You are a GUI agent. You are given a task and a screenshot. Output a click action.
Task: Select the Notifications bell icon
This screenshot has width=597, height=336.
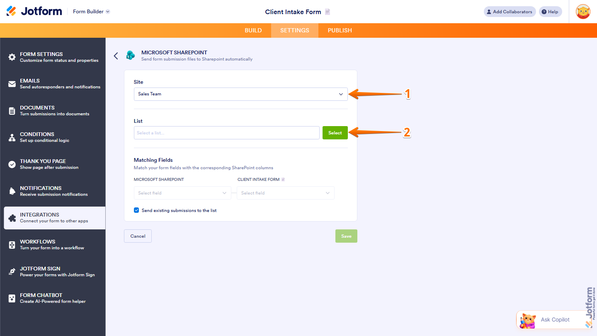(12, 191)
